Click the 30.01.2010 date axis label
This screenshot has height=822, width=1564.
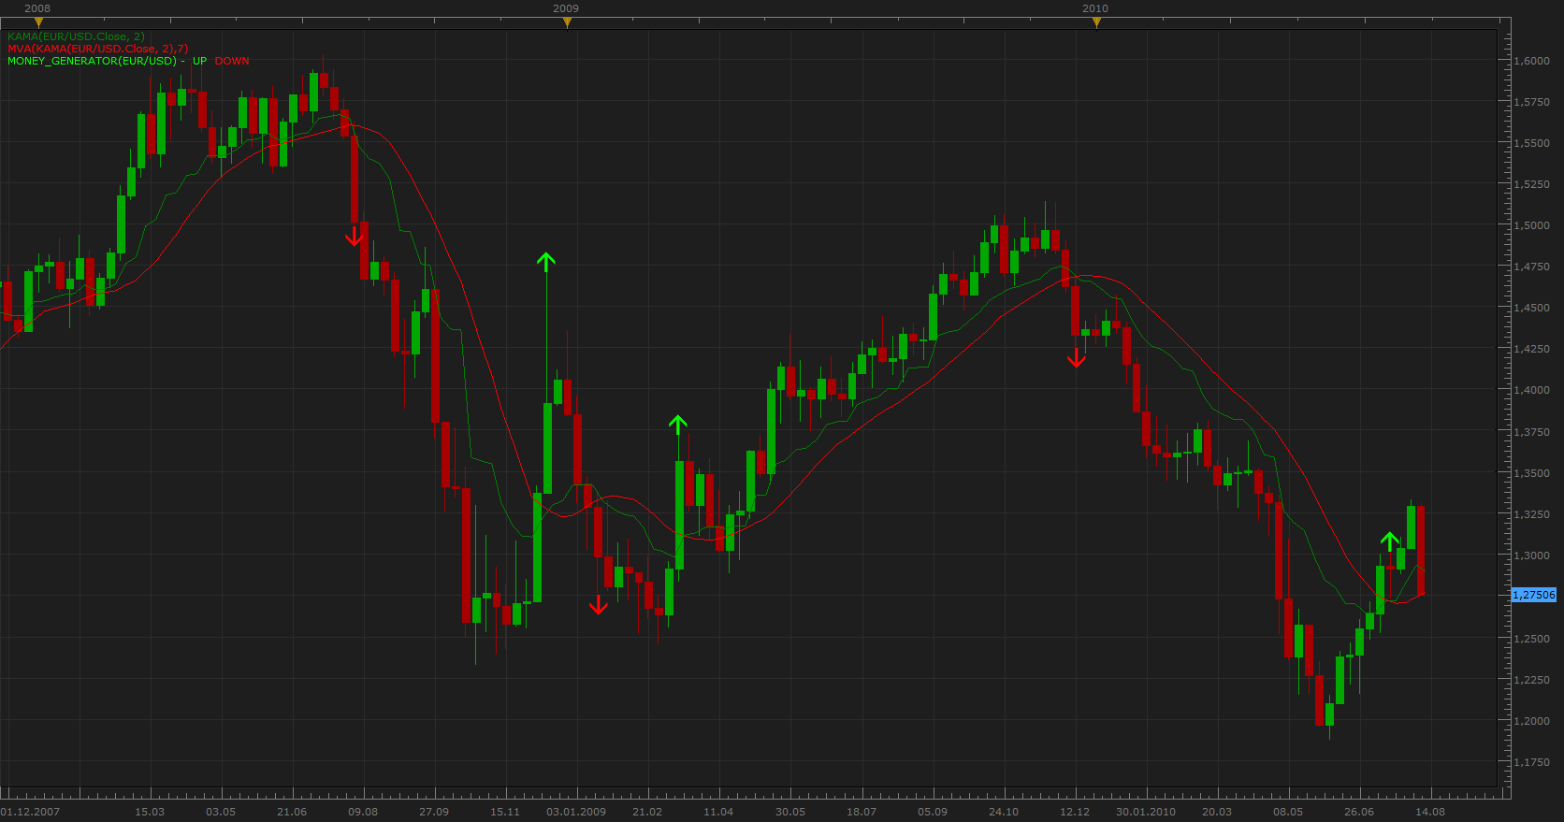[1146, 812]
